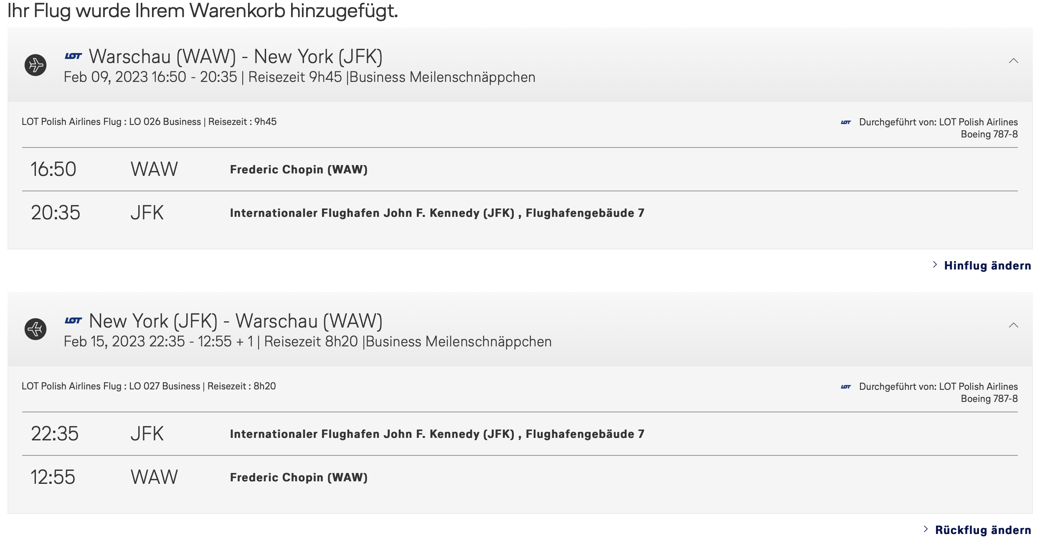Click the arrow before Hinflug ändern
Image resolution: width=1050 pixels, height=544 pixels.
935,265
